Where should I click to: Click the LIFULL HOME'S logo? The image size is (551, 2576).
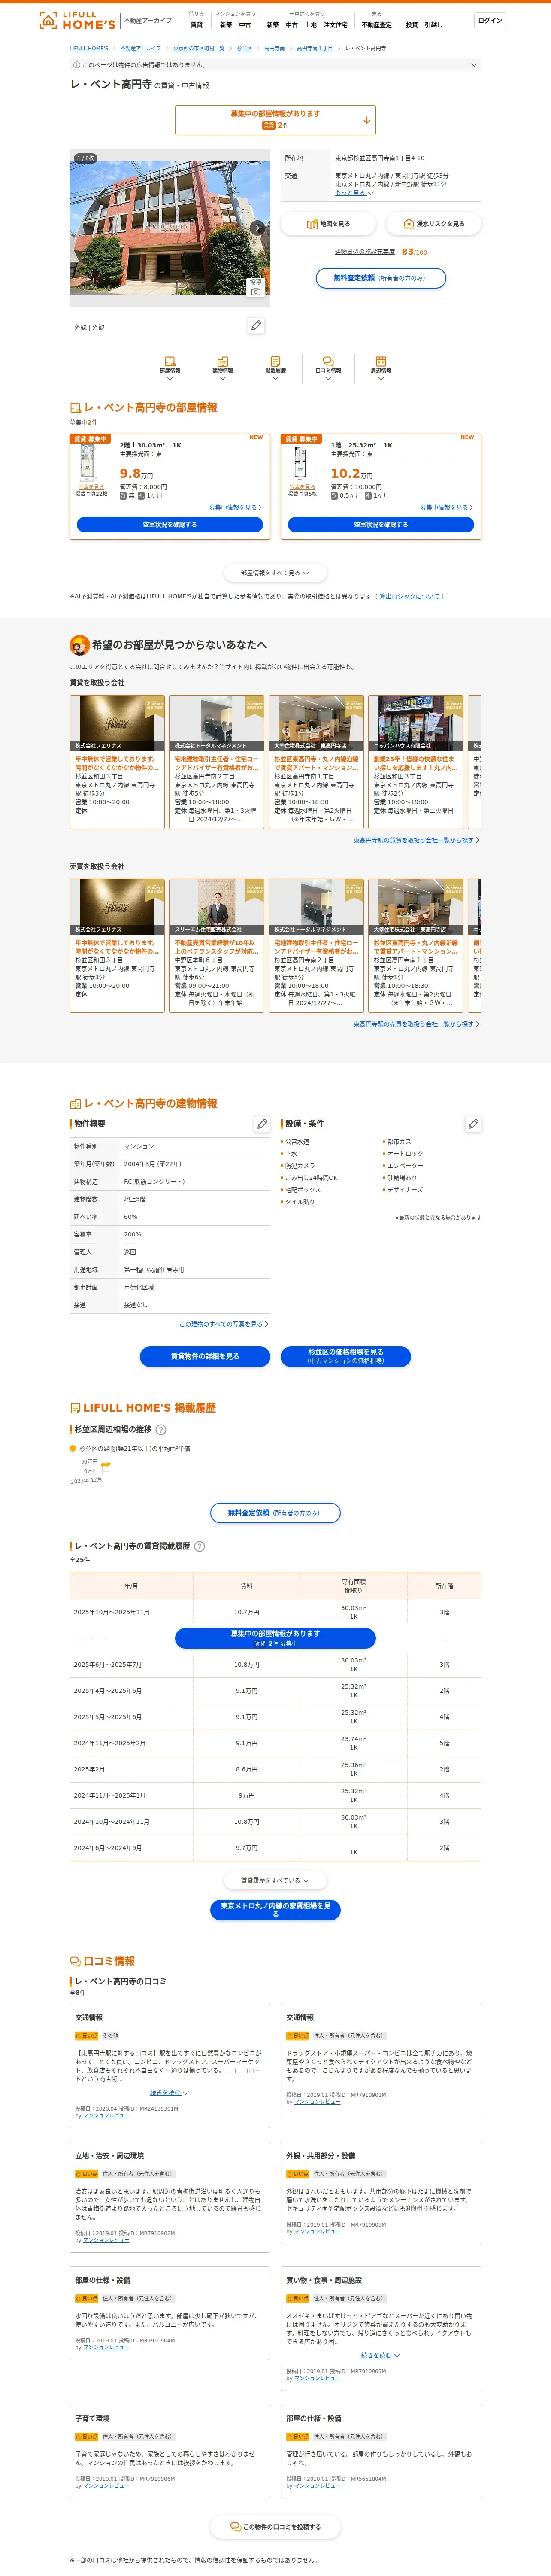coord(77,20)
